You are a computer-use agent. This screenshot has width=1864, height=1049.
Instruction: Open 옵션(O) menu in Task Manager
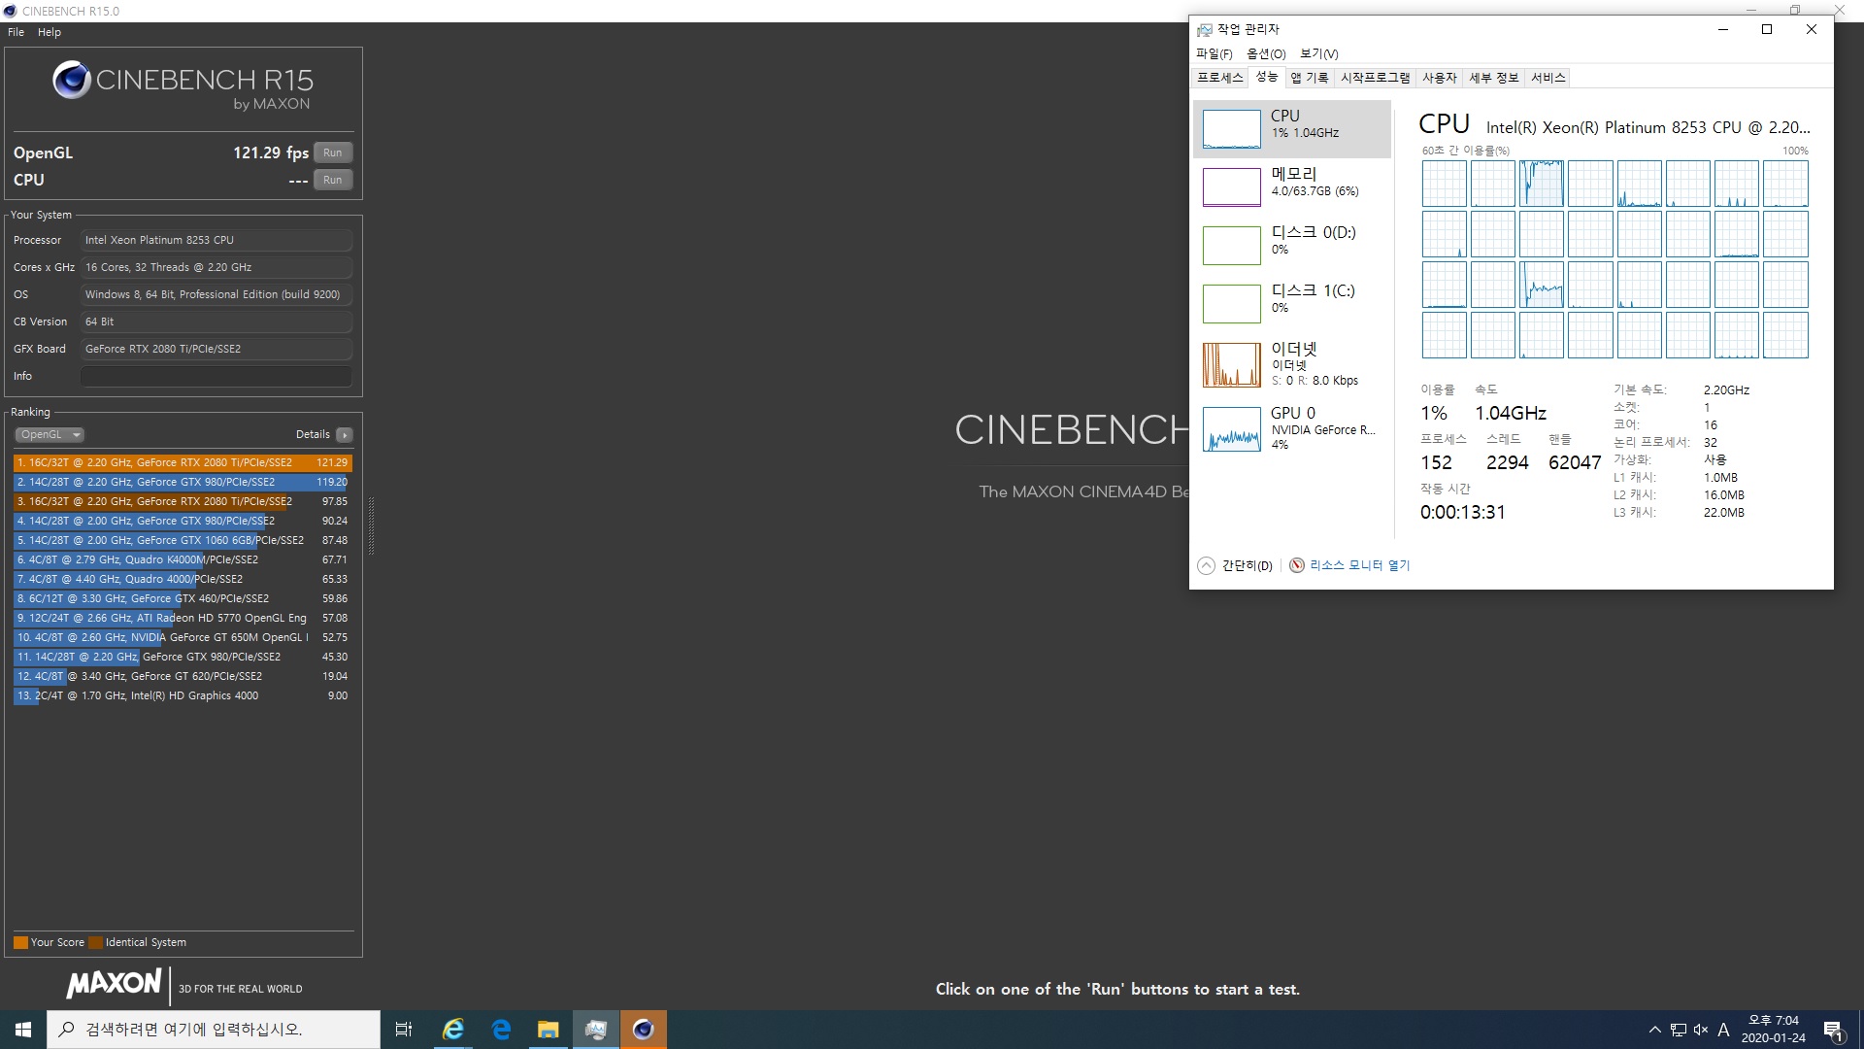tap(1266, 53)
